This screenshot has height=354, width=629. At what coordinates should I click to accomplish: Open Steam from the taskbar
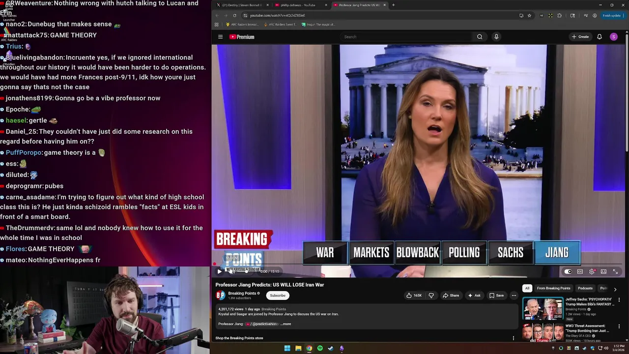tap(331, 348)
